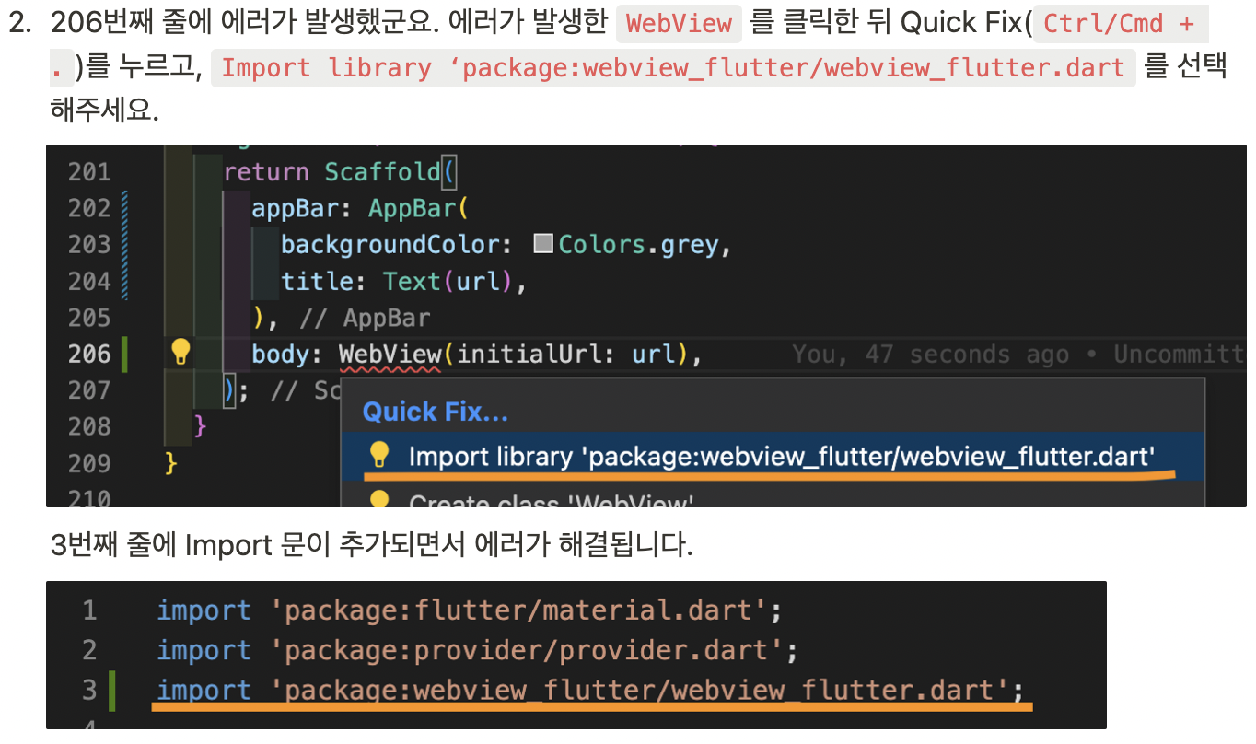Click the 'return Scaffold(' code line

pos(341,172)
